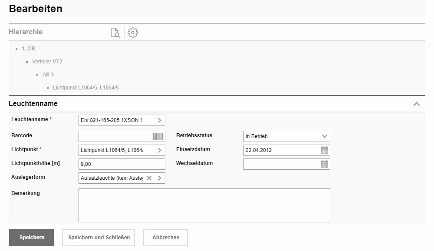Screen dimensions: 434x251
Task: Focus the Lichtpunkthöhe input field
Action: [x=122, y=164]
